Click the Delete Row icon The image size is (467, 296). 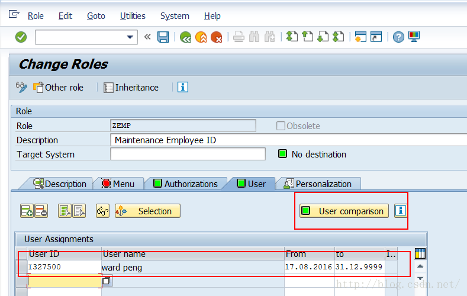click(x=41, y=211)
